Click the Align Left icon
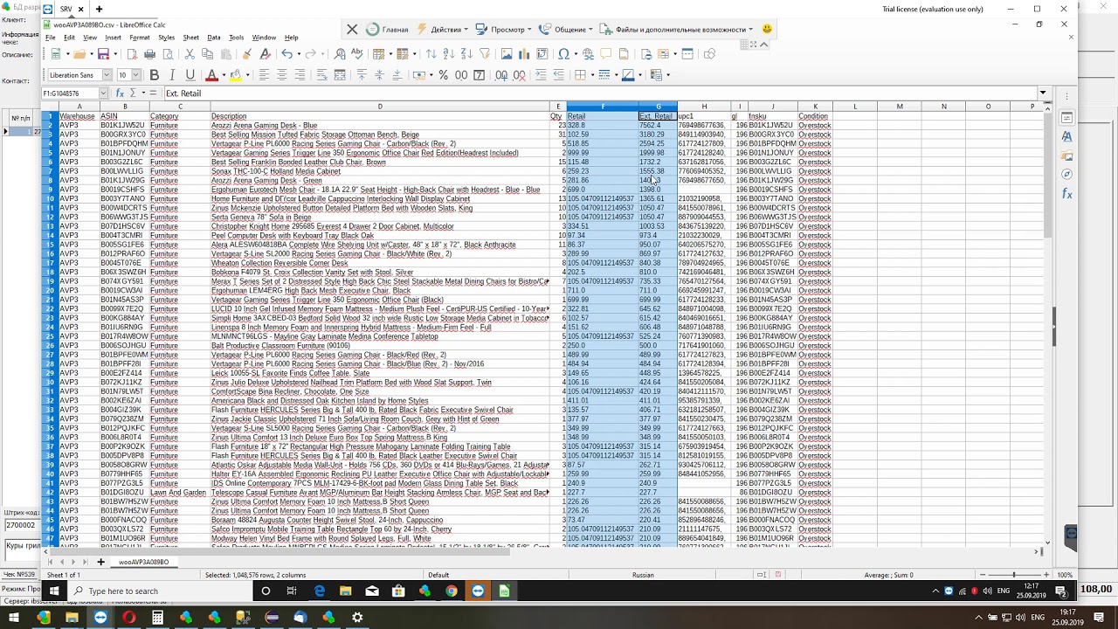This screenshot has height=629, width=1118. [x=264, y=75]
